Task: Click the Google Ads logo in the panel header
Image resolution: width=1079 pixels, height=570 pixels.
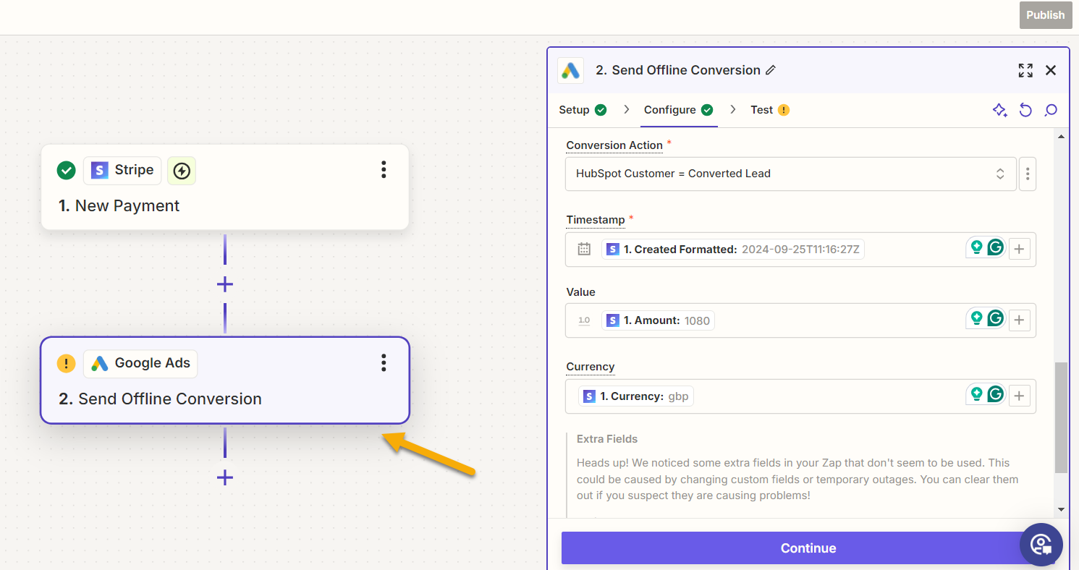Action: [x=571, y=70]
